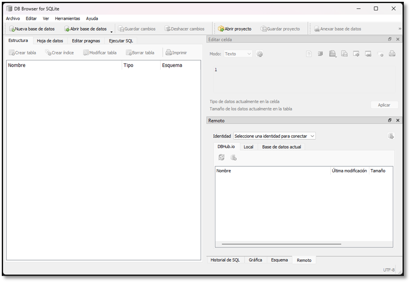Click the Tamaño column header
Image resolution: width=411 pixels, height=283 pixels.
click(381, 171)
